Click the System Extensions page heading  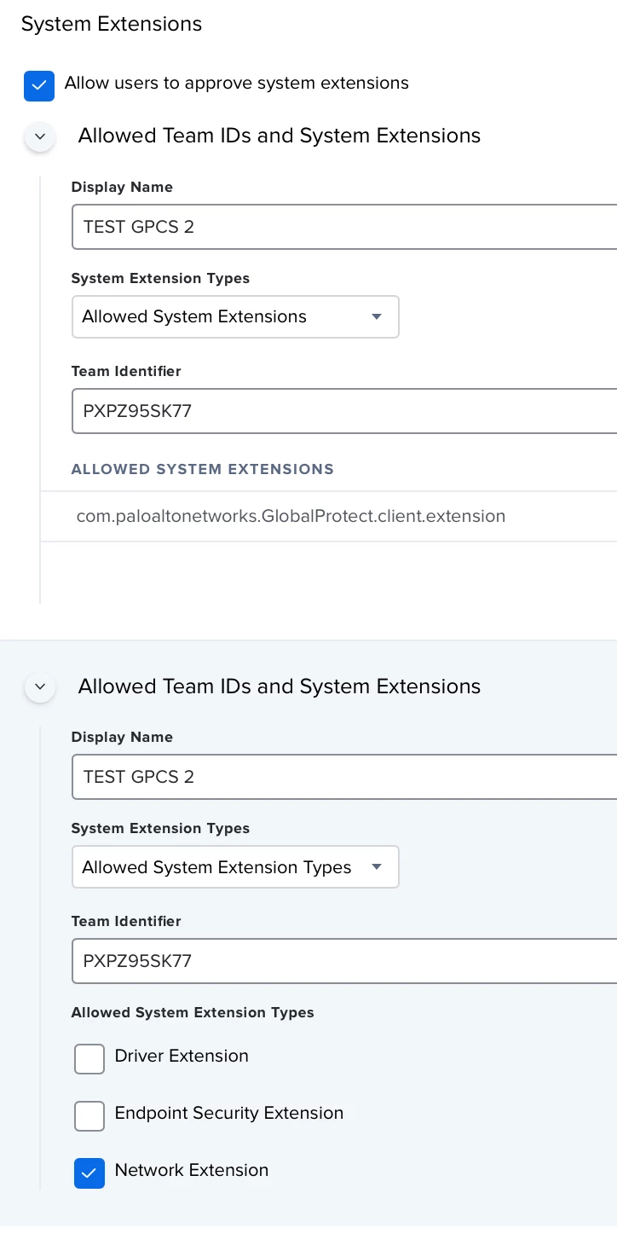(x=112, y=24)
